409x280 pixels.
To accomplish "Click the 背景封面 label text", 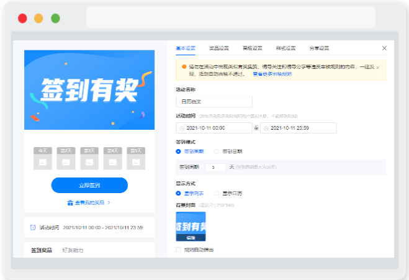I will [x=186, y=205].
